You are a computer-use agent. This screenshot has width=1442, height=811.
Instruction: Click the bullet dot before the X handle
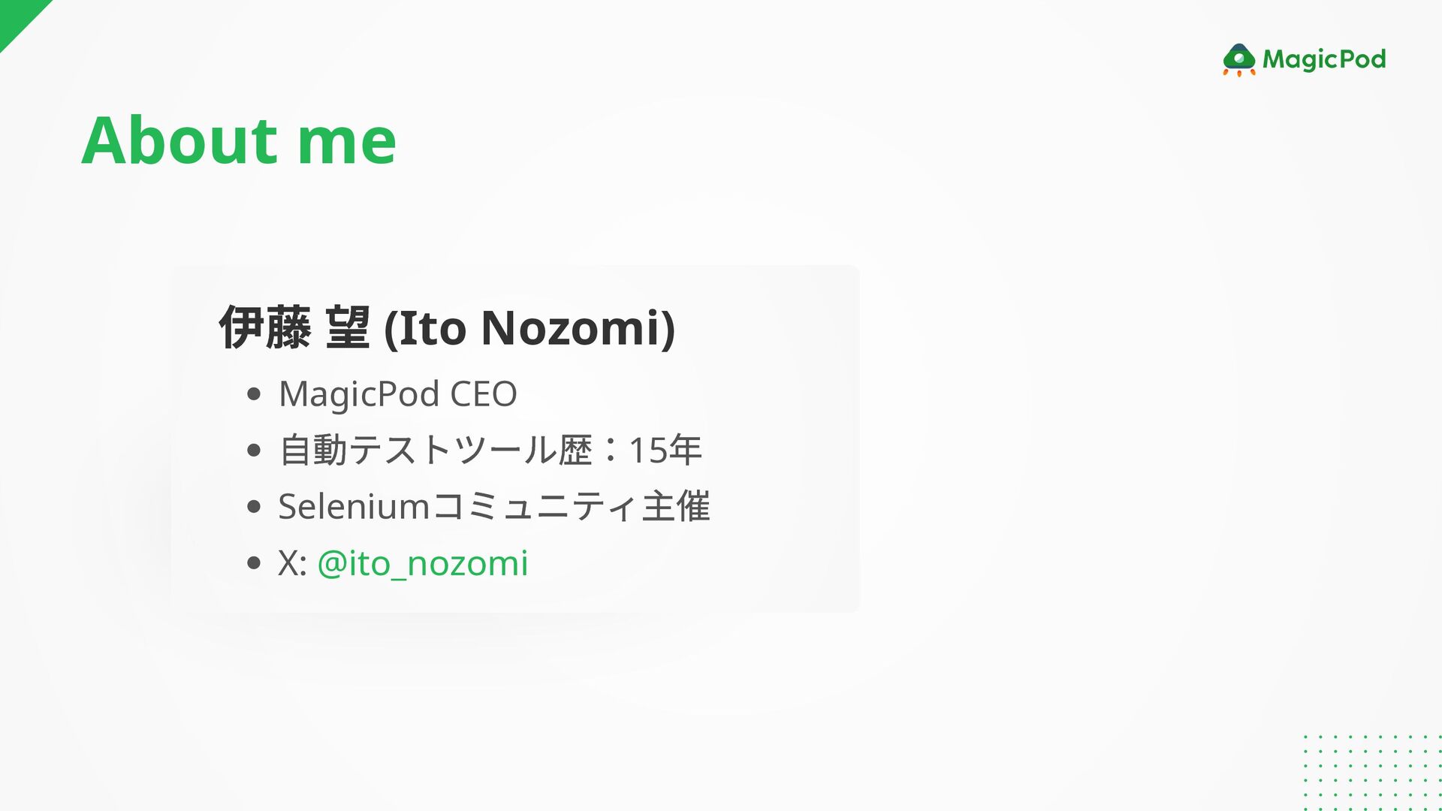pyautogui.click(x=253, y=563)
